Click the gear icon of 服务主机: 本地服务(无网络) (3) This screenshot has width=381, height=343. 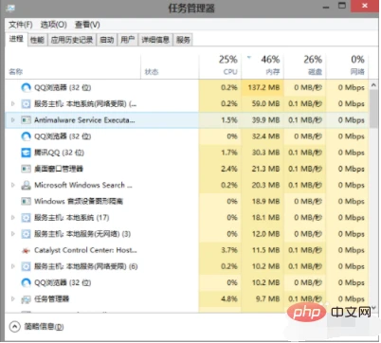pos(26,234)
